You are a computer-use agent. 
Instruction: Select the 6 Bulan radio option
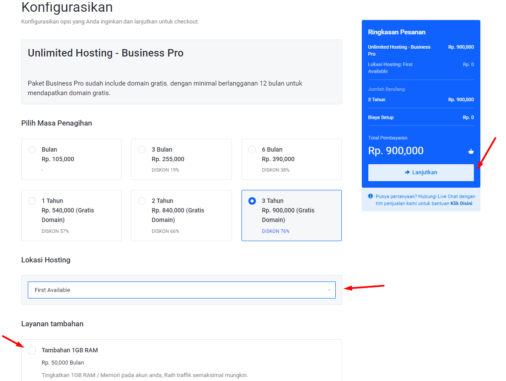click(x=252, y=150)
